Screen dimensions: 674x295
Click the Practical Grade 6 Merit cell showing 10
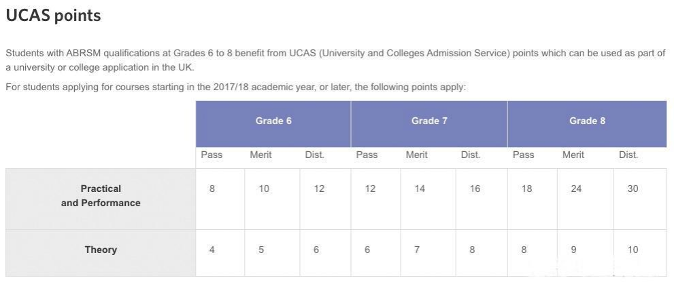coord(264,189)
